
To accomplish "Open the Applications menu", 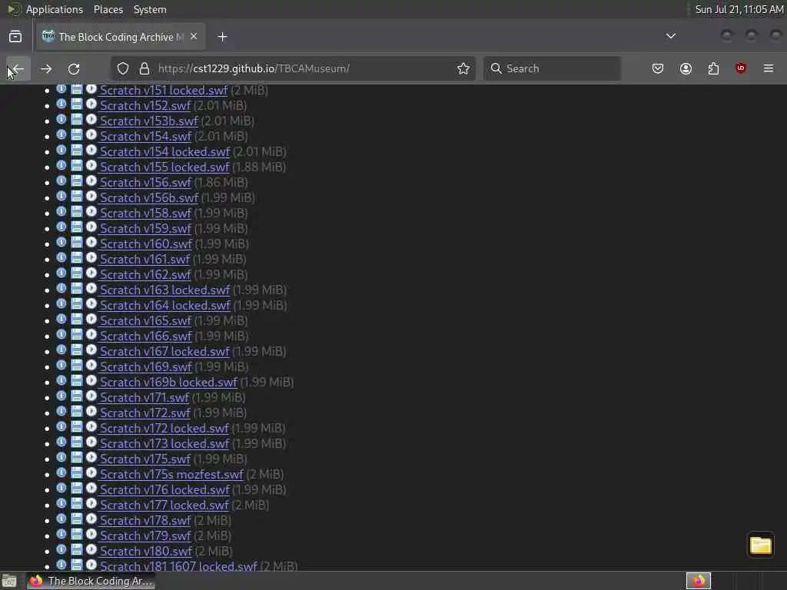I will [x=55, y=9].
